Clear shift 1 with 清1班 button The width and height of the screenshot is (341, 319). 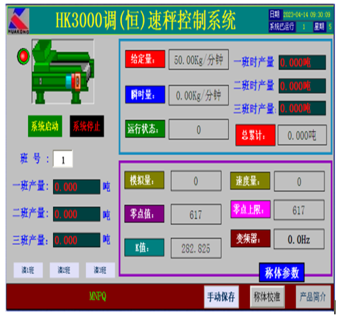tap(28, 270)
